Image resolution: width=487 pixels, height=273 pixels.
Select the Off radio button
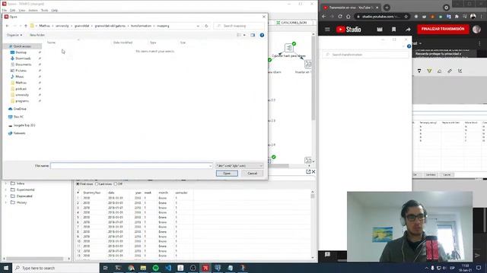point(116,184)
